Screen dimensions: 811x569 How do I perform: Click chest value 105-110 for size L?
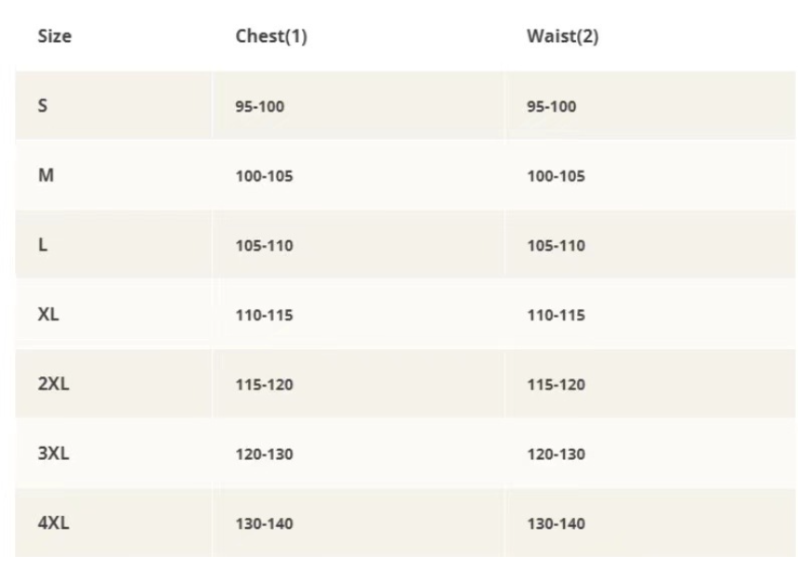pyautogui.click(x=264, y=246)
